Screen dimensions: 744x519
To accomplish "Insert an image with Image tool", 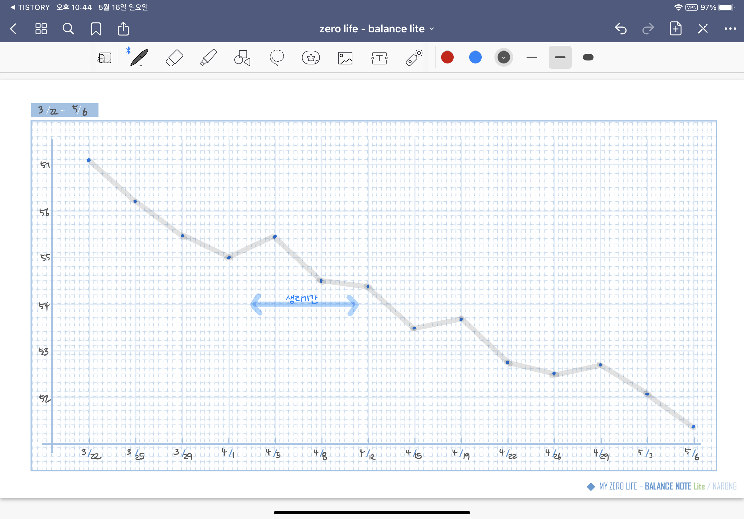I will (x=345, y=58).
